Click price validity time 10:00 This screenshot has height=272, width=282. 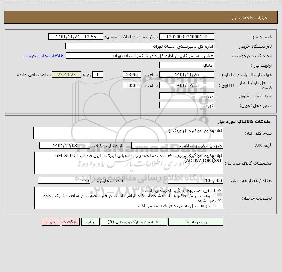(131, 85)
